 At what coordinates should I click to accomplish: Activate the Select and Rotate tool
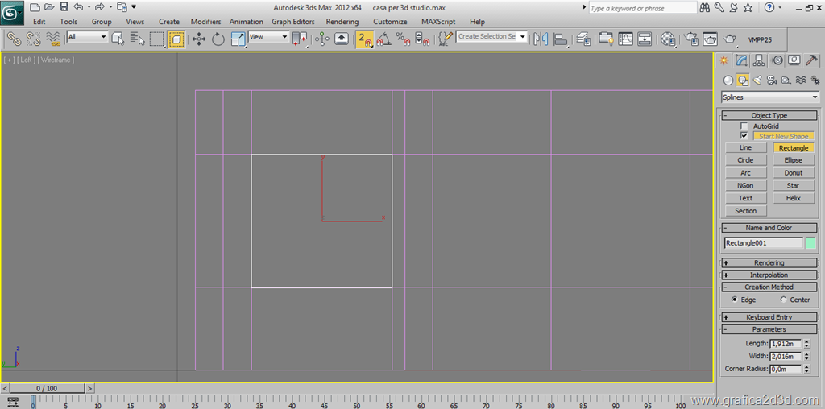218,39
